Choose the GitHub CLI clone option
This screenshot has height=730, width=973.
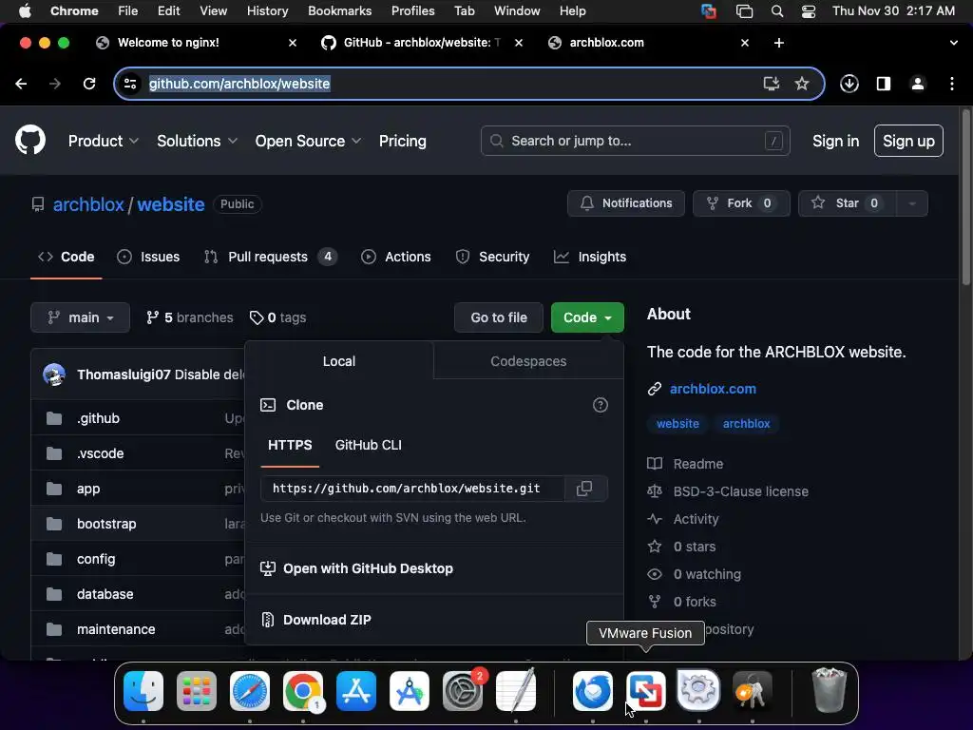(x=368, y=445)
